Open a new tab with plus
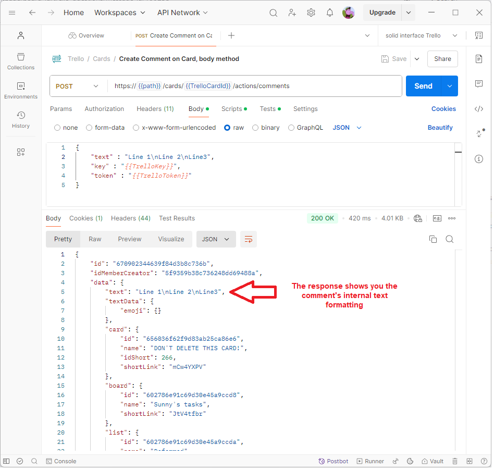494x470 pixels. [232, 35]
